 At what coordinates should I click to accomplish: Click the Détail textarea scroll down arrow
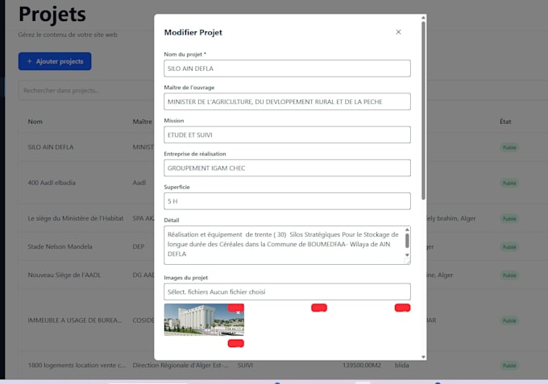pyautogui.click(x=407, y=255)
